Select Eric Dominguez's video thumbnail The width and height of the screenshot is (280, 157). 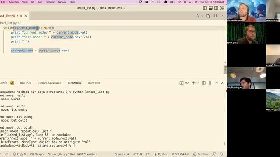[x=247, y=78]
